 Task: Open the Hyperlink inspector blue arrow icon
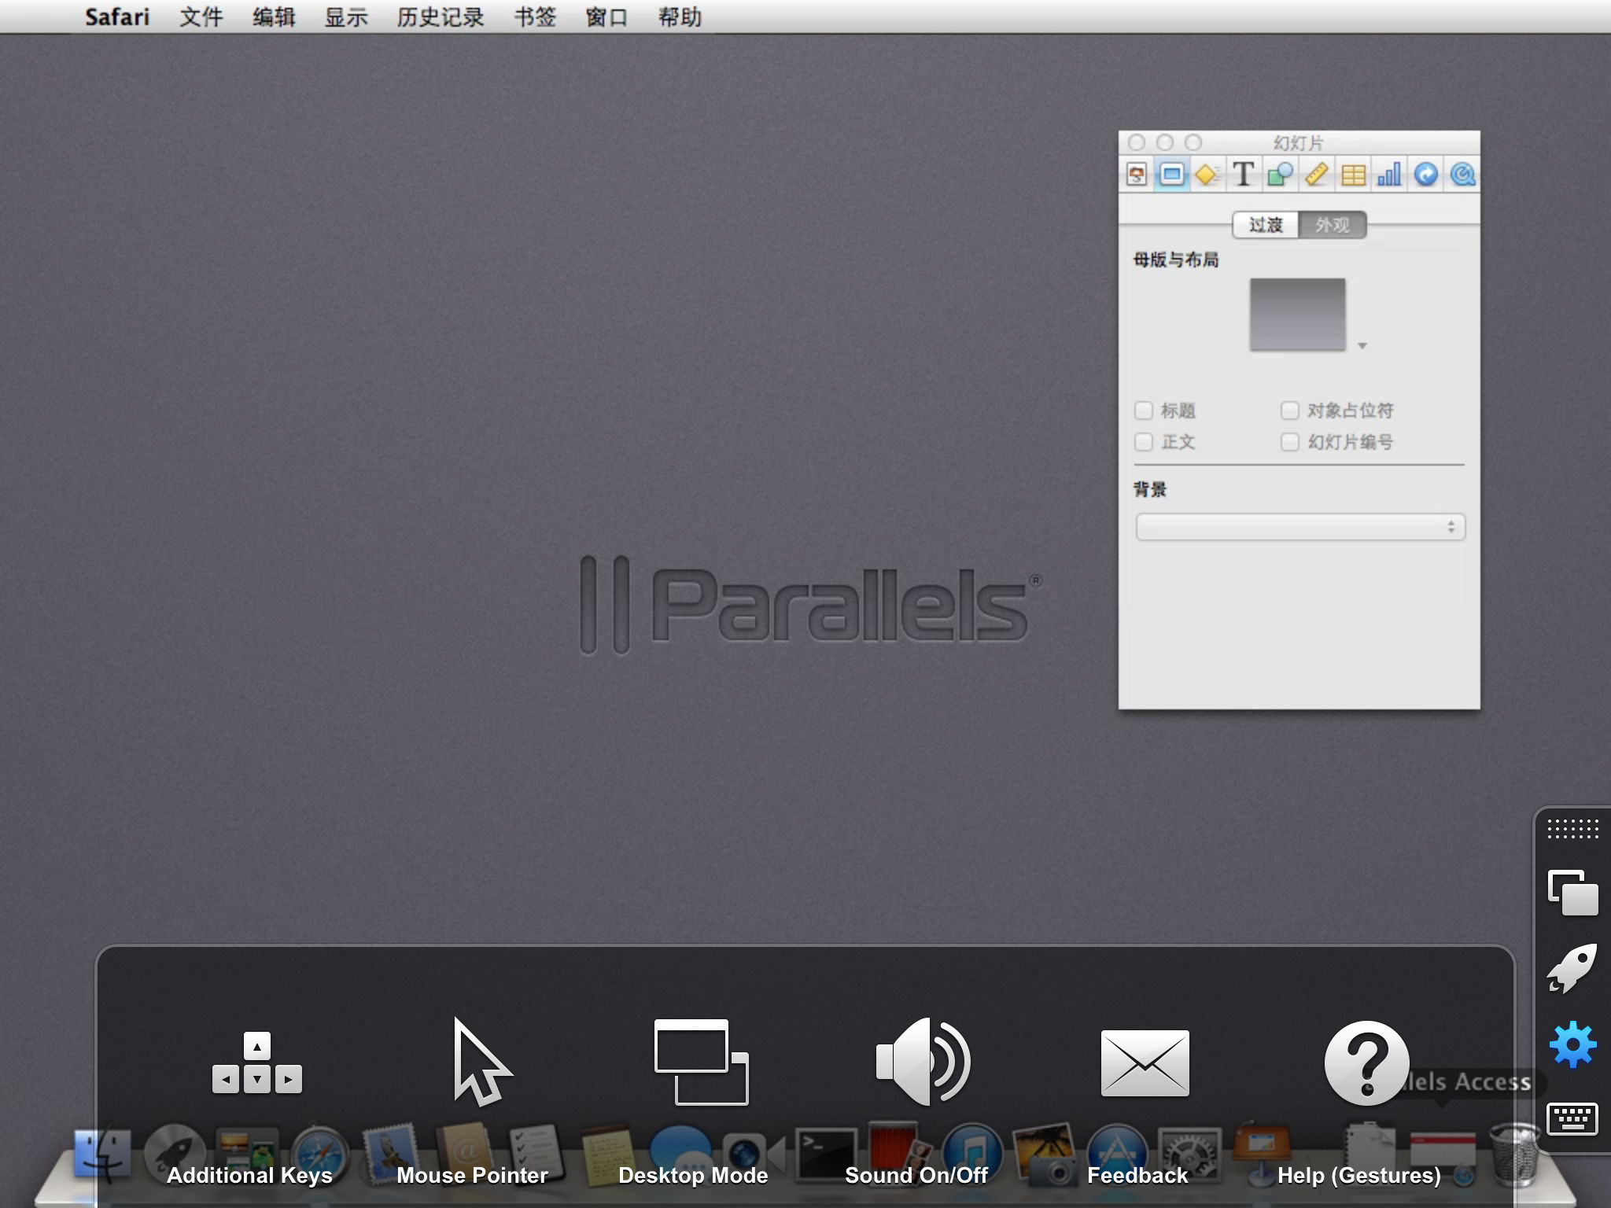1425,175
